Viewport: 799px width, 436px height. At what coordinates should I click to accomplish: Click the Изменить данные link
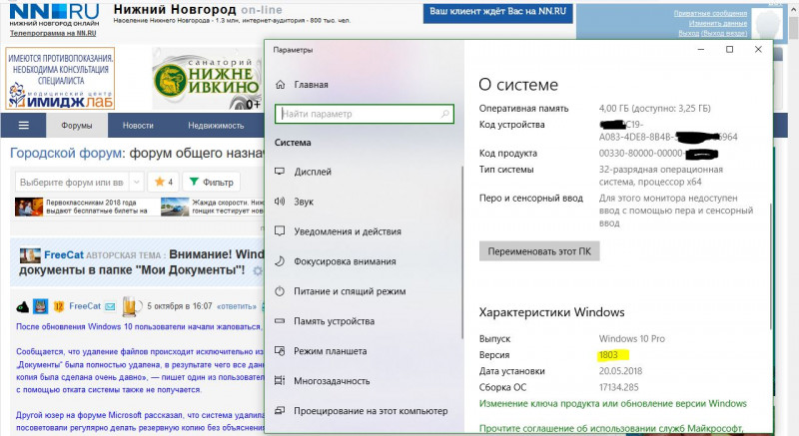click(717, 23)
